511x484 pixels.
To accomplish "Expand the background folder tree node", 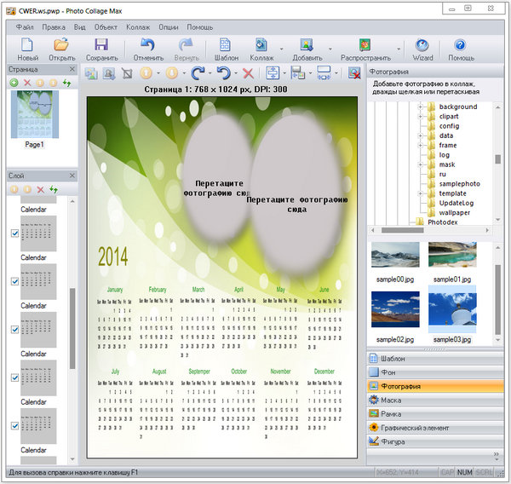I will coord(420,107).
